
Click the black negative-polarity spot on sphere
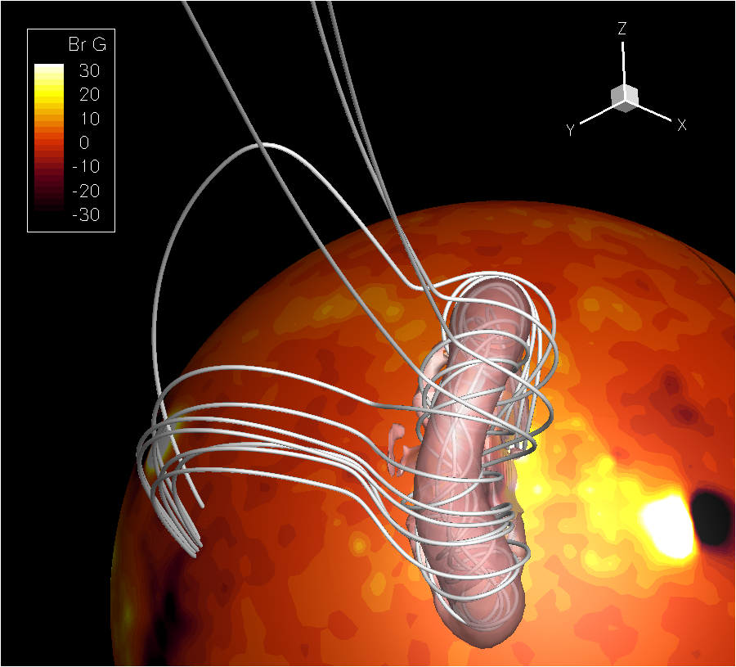click(712, 517)
